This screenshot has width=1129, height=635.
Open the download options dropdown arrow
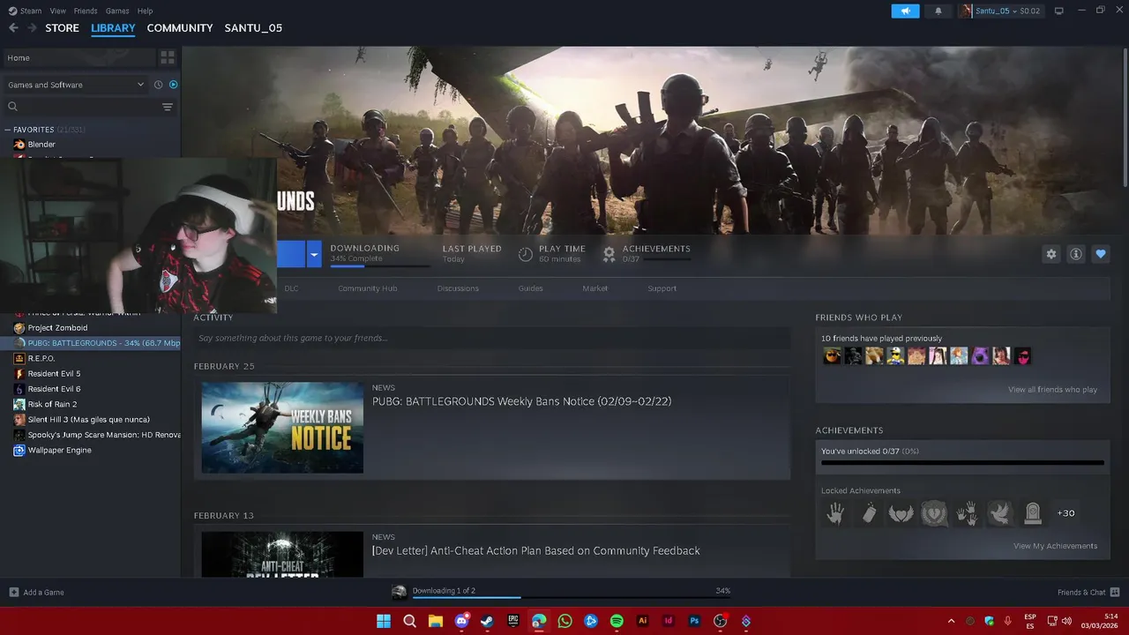click(x=314, y=254)
